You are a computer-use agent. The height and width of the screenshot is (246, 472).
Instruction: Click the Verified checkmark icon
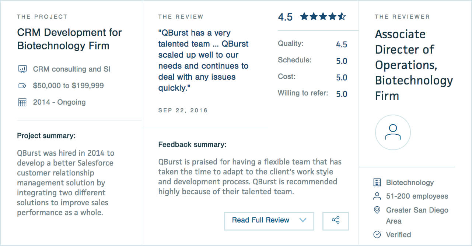tap(377, 235)
